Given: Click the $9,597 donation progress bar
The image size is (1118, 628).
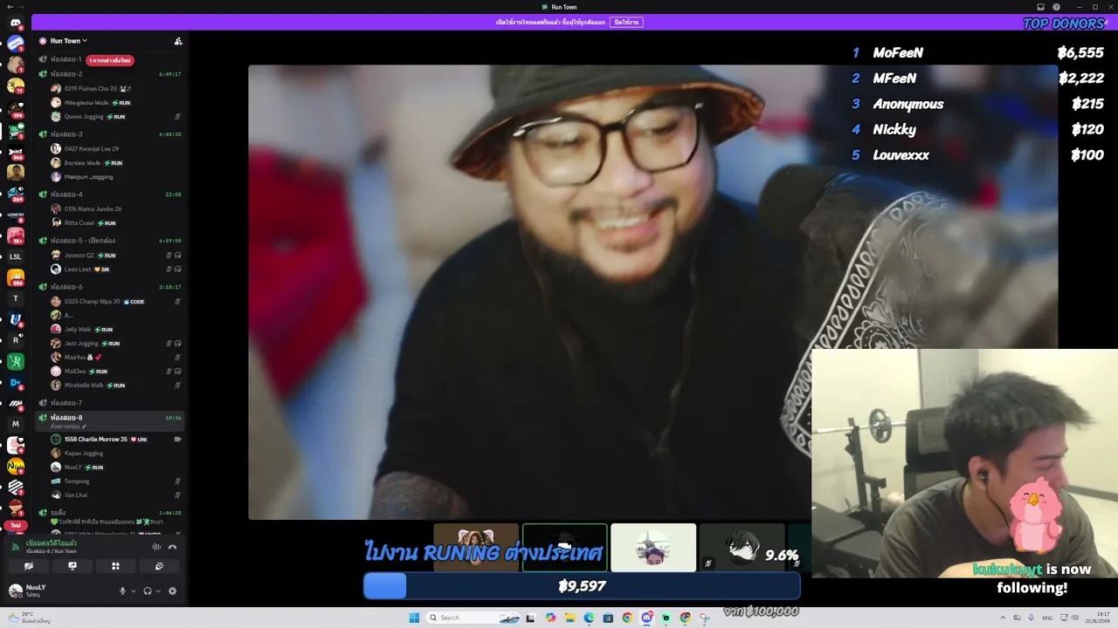Looking at the screenshot, I should coord(582,586).
